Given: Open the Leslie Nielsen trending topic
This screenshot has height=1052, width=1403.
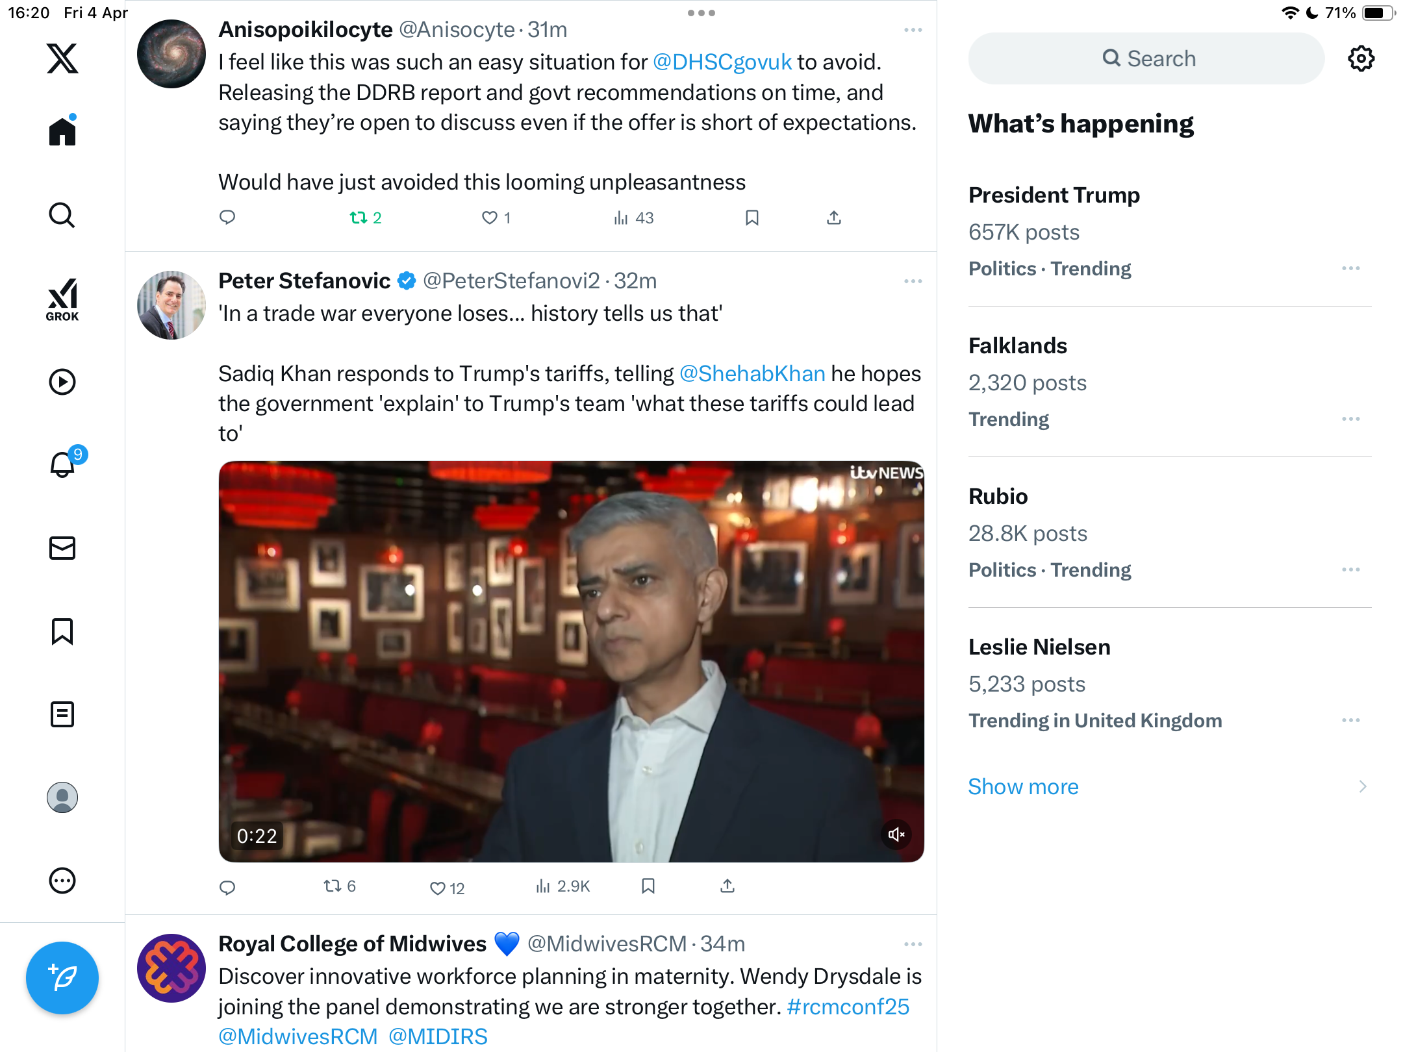Looking at the screenshot, I should (x=1169, y=684).
